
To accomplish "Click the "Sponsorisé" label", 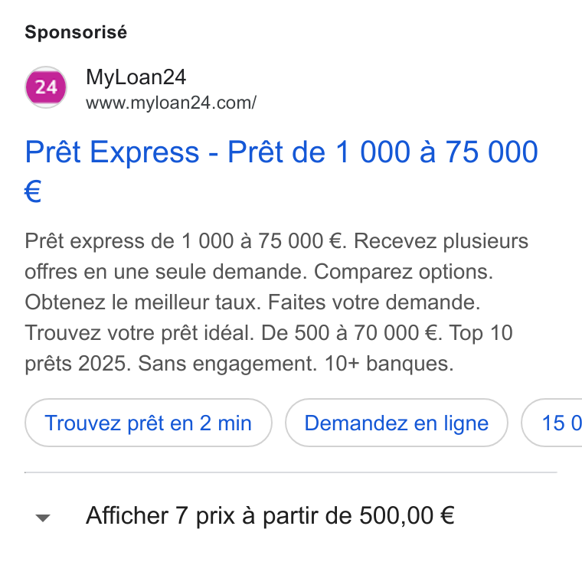I will tap(76, 32).
